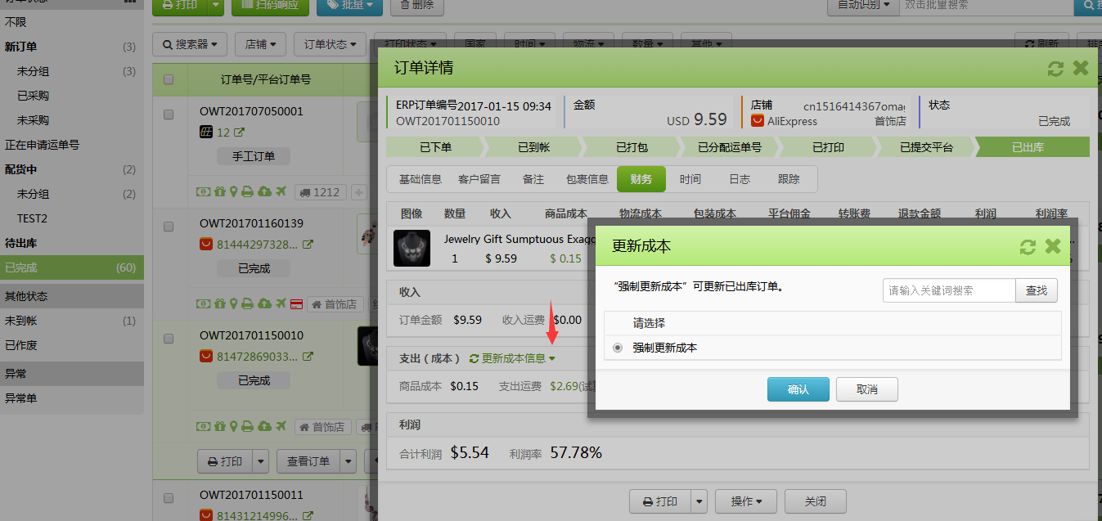This screenshot has height=521, width=1102.
Task: Click truck 1212 tag in first order
Action: (x=320, y=192)
